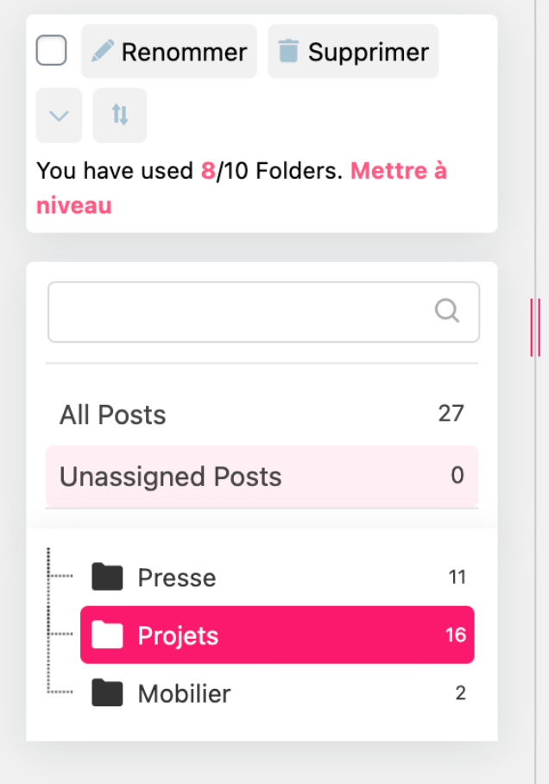Click the folder icon next to Projets
Viewport: 549px width, 784px height.
pos(106,635)
